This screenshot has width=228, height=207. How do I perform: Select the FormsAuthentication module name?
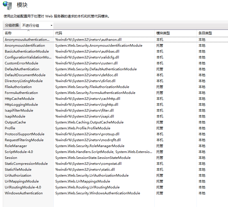click(21, 93)
